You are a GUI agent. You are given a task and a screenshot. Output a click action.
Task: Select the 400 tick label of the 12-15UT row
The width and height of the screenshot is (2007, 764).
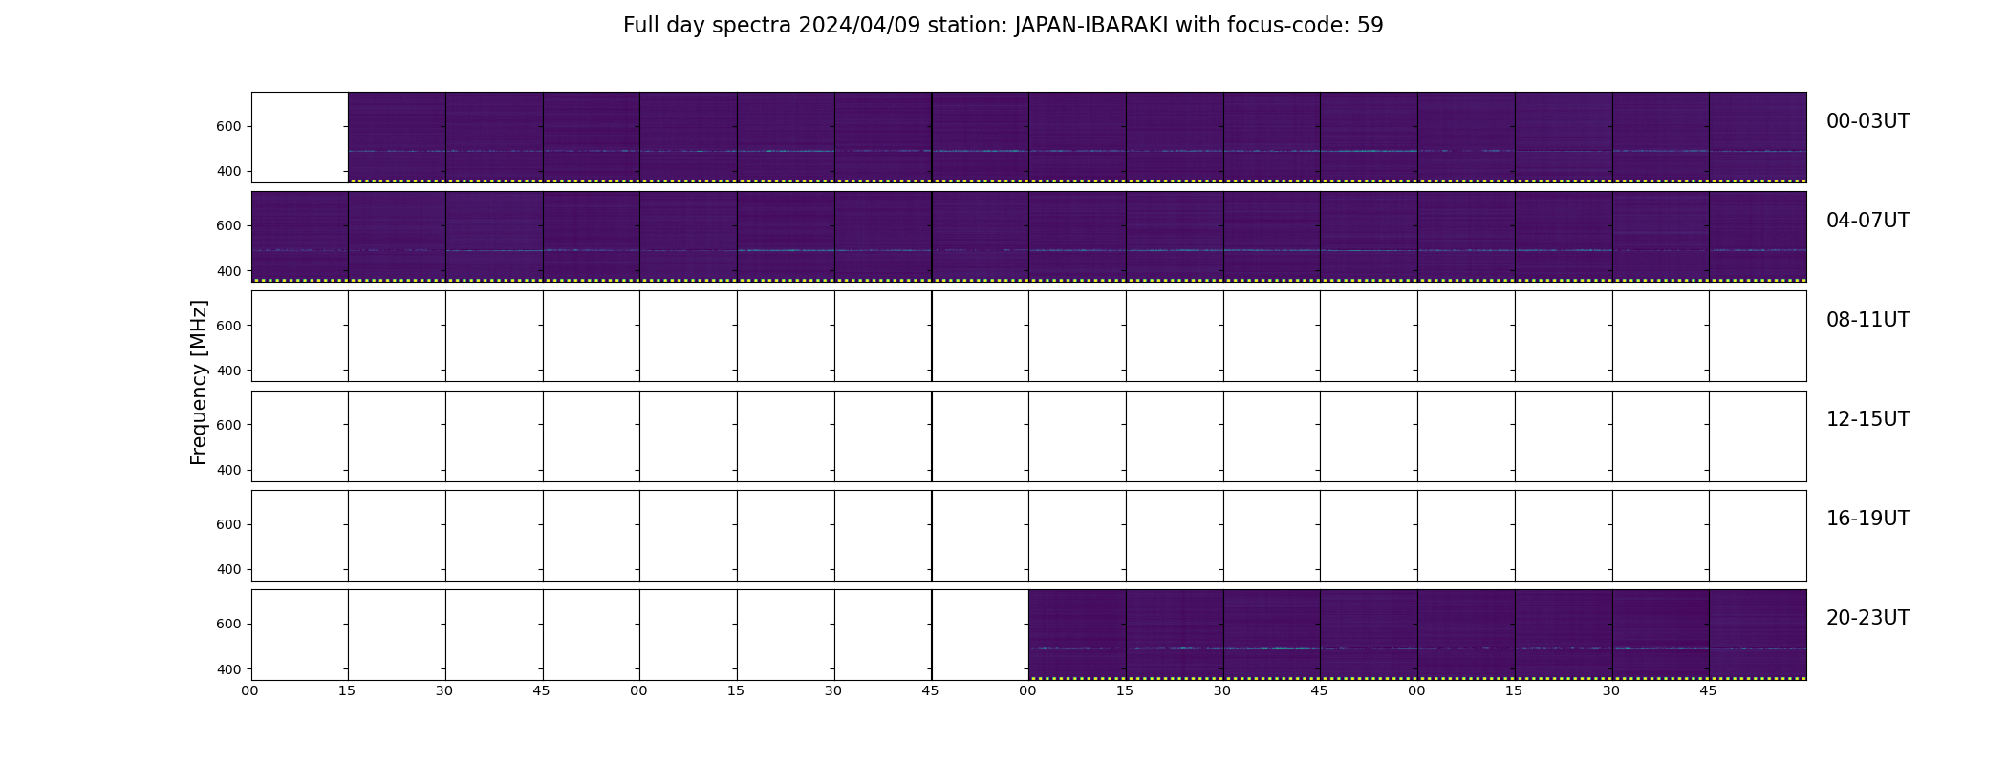[x=228, y=470]
